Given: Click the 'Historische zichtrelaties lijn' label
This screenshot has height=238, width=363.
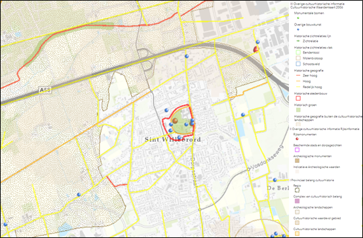Looking at the screenshot, I should 313,36.
